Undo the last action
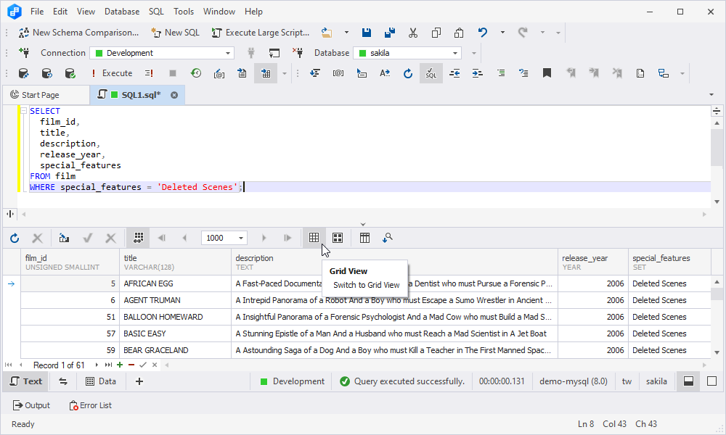The width and height of the screenshot is (726, 435). pyautogui.click(x=483, y=33)
